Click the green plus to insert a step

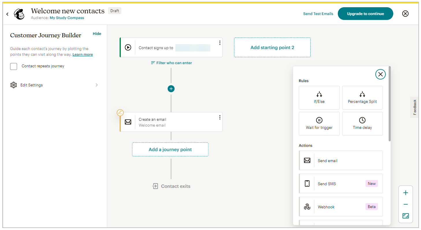pyautogui.click(x=171, y=89)
